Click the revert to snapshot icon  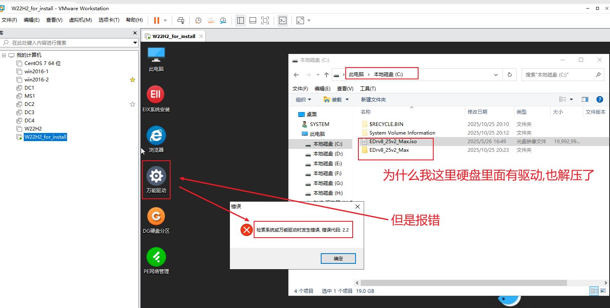tap(211, 20)
